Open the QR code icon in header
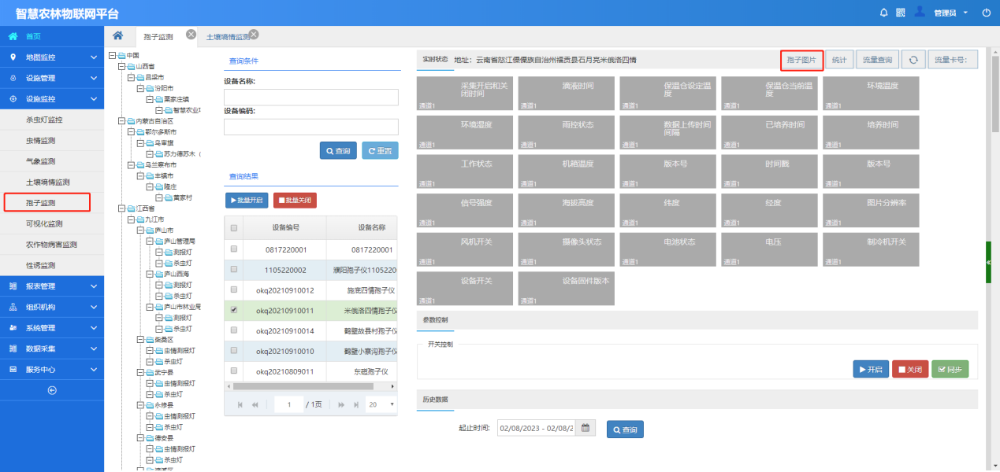Screen dimensions: 1000x472 click(x=901, y=13)
